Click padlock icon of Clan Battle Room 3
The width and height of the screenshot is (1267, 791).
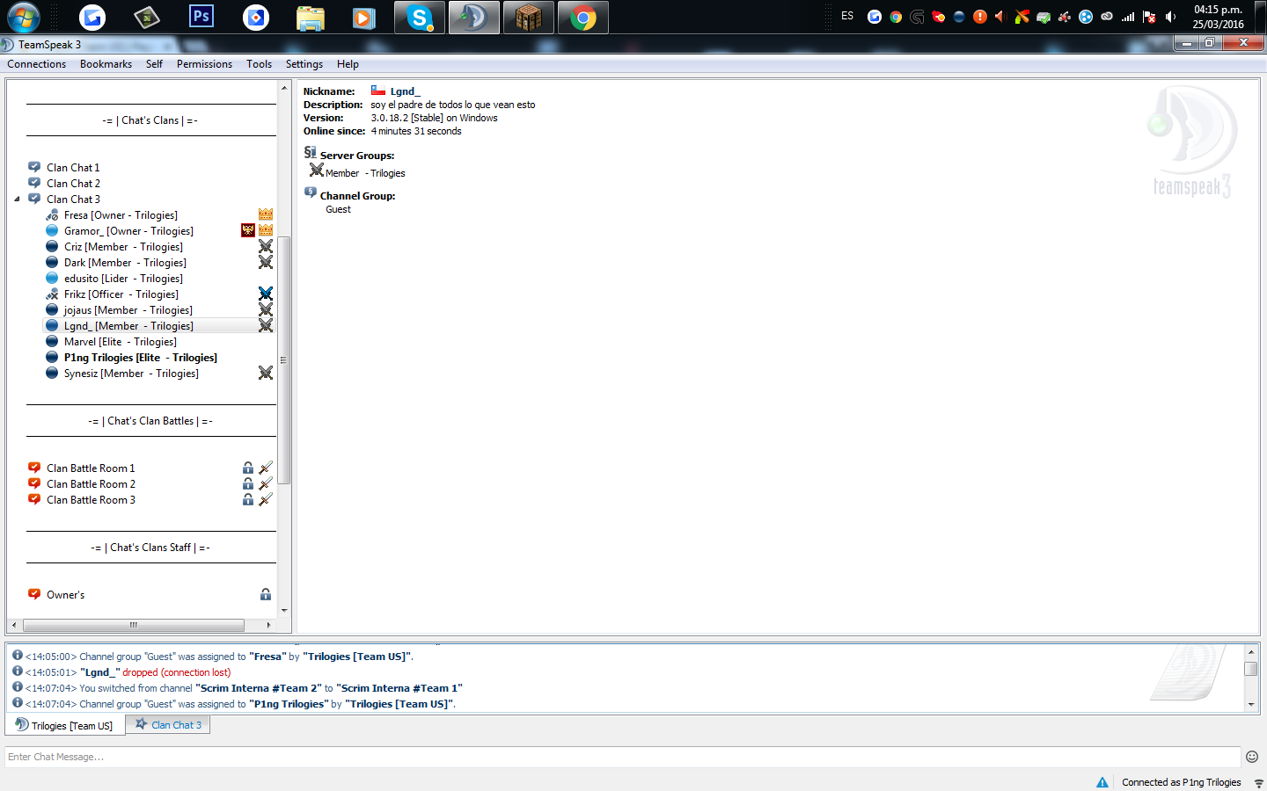coord(248,500)
